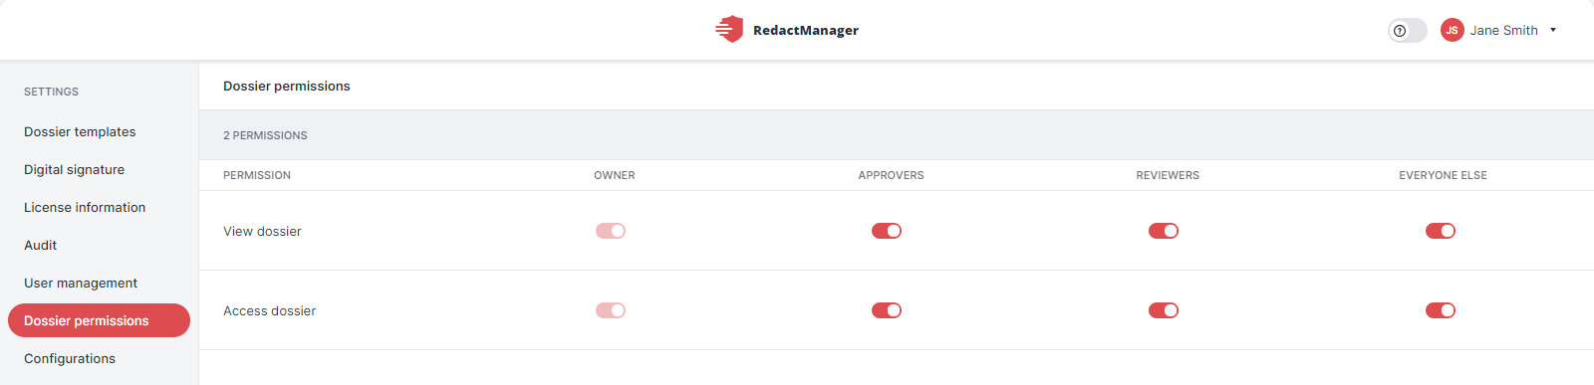The image size is (1594, 385).
Task: Disable View dossier for Approvers
Action: (887, 231)
